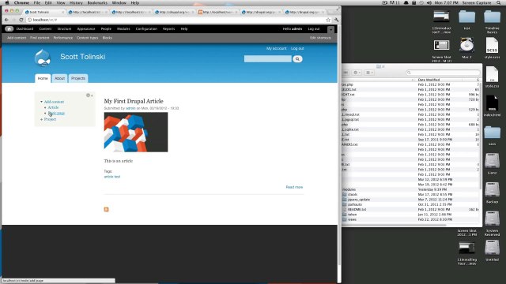Bookmark page with the star icon
506x284 pixels.
[328, 20]
